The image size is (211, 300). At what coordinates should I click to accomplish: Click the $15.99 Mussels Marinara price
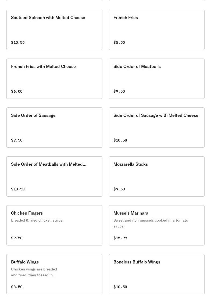click(x=120, y=238)
